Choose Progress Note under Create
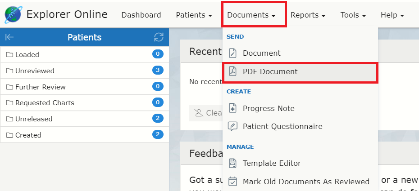Image resolution: width=419 pixels, height=191 pixels. coord(300,108)
